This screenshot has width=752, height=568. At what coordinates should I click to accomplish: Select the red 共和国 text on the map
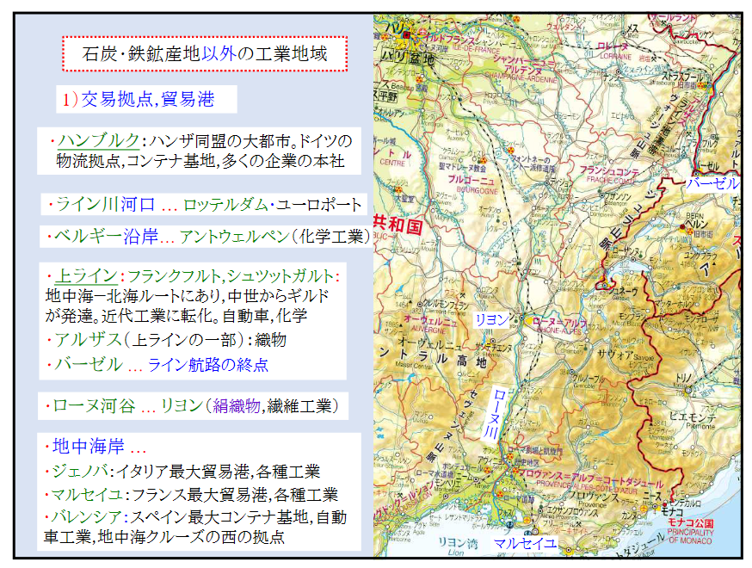[x=398, y=225]
